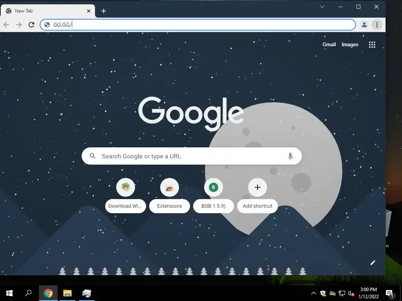This screenshot has height=301, width=402.
Task: Click the Download Wi... label
Action: point(126,206)
